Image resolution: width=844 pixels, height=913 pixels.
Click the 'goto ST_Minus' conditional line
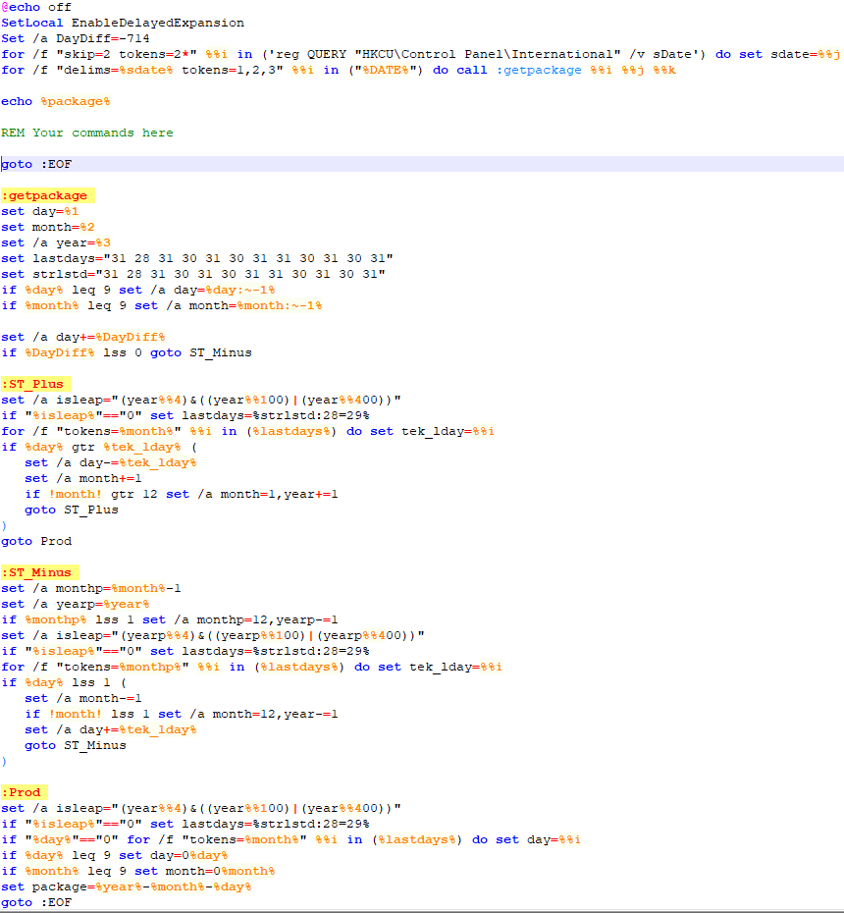tap(127, 352)
